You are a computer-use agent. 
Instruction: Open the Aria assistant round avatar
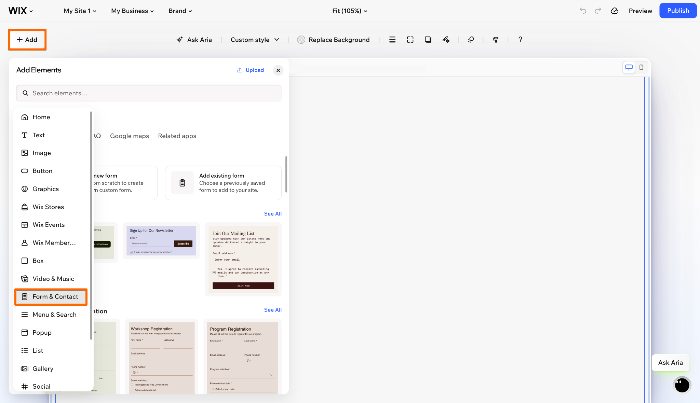pyautogui.click(x=682, y=385)
